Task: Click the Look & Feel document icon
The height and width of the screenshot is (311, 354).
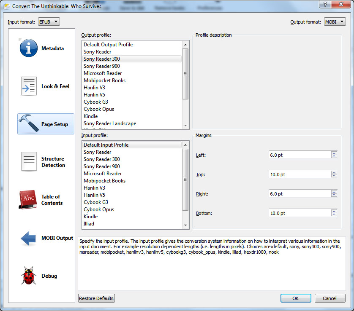Action: click(x=29, y=86)
